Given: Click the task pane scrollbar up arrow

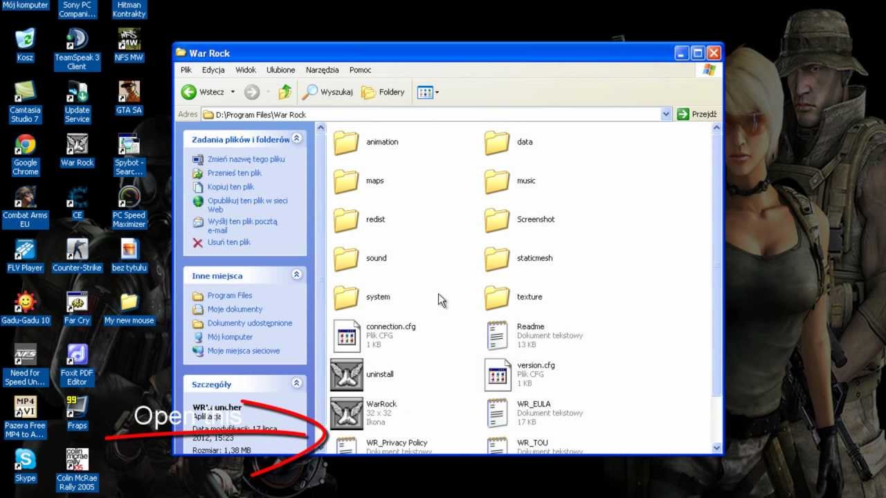Looking at the screenshot, I should pyautogui.click(x=320, y=128).
